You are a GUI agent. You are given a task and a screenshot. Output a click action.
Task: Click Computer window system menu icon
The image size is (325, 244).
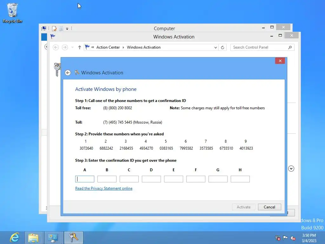point(44,28)
